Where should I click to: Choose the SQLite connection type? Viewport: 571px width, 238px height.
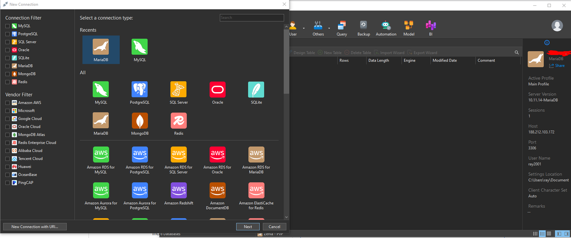click(x=256, y=93)
